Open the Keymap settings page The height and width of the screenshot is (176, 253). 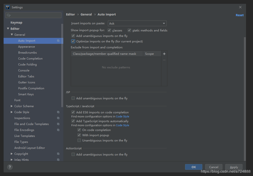tap(16, 23)
